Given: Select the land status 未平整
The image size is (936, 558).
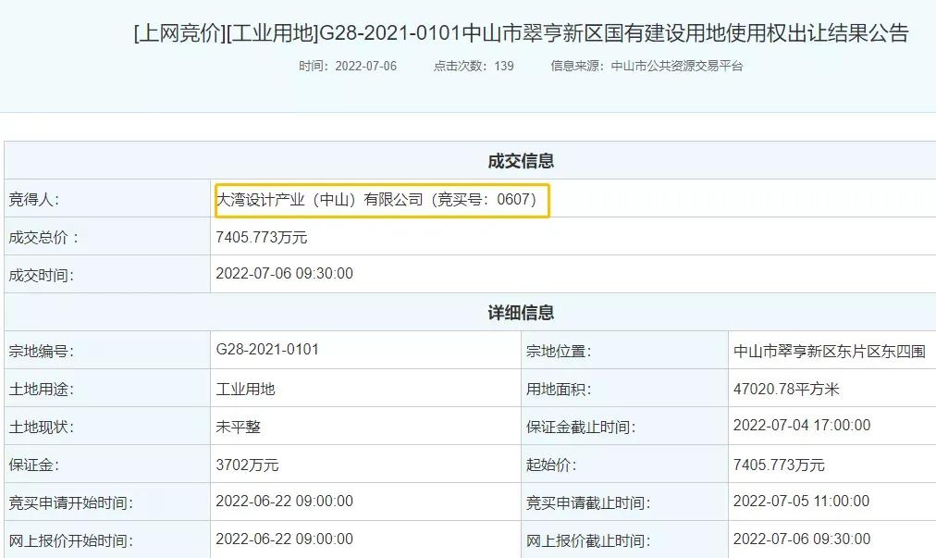Looking at the screenshot, I should click(x=240, y=426).
